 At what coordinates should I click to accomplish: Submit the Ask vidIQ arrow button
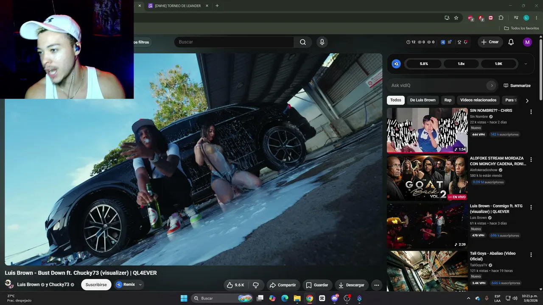(x=492, y=86)
